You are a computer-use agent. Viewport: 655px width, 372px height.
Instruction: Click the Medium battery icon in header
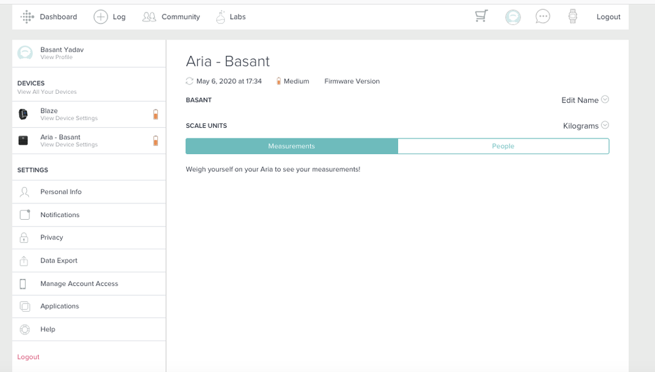[279, 81]
